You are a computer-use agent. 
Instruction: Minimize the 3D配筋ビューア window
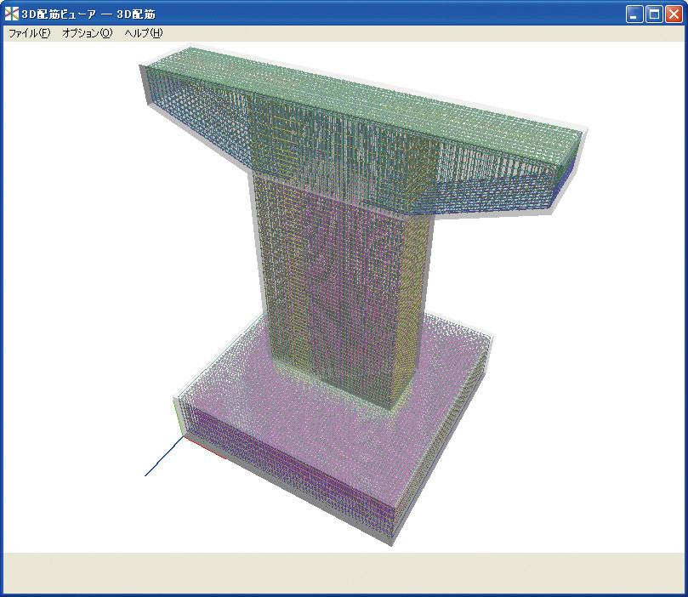(x=634, y=14)
